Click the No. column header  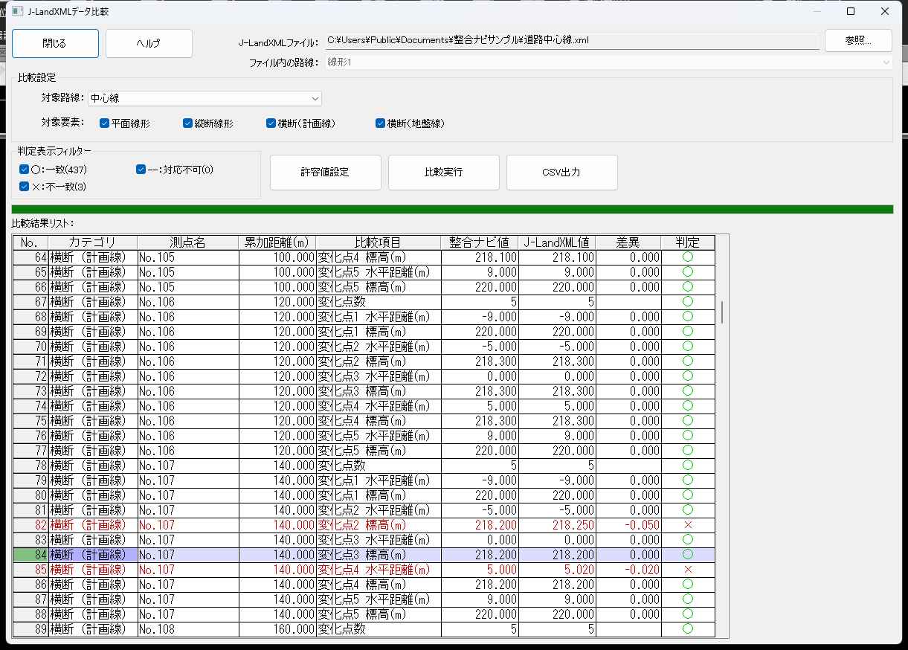[30, 242]
